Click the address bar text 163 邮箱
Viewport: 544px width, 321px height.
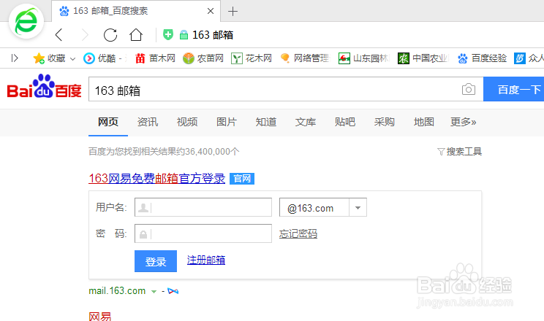click(x=213, y=35)
